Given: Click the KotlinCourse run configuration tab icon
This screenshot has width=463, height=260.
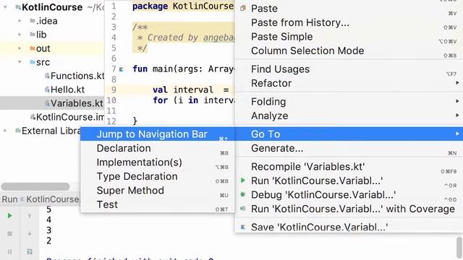Looking at the screenshot, I should (x=22, y=199).
